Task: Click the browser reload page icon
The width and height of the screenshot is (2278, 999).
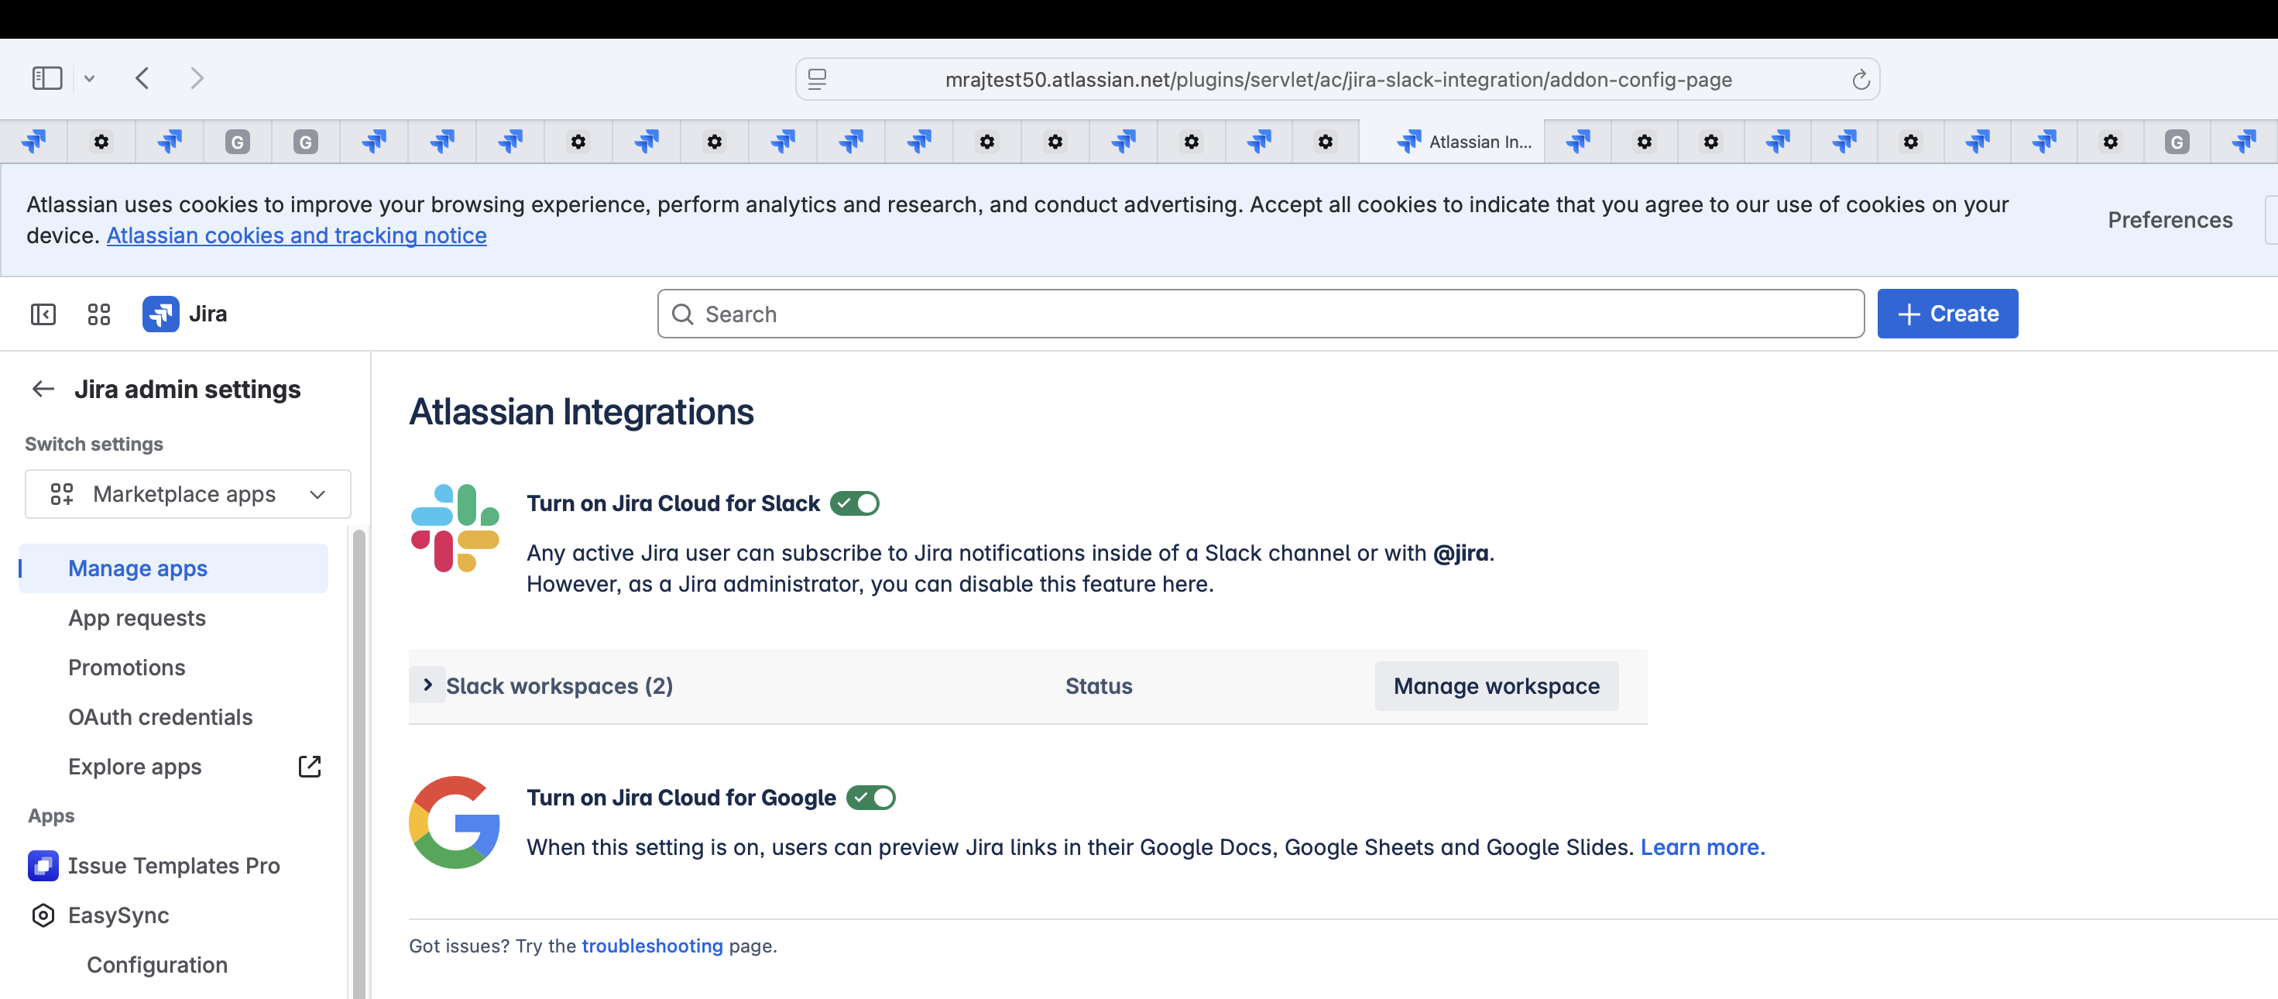Action: (x=1860, y=80)
